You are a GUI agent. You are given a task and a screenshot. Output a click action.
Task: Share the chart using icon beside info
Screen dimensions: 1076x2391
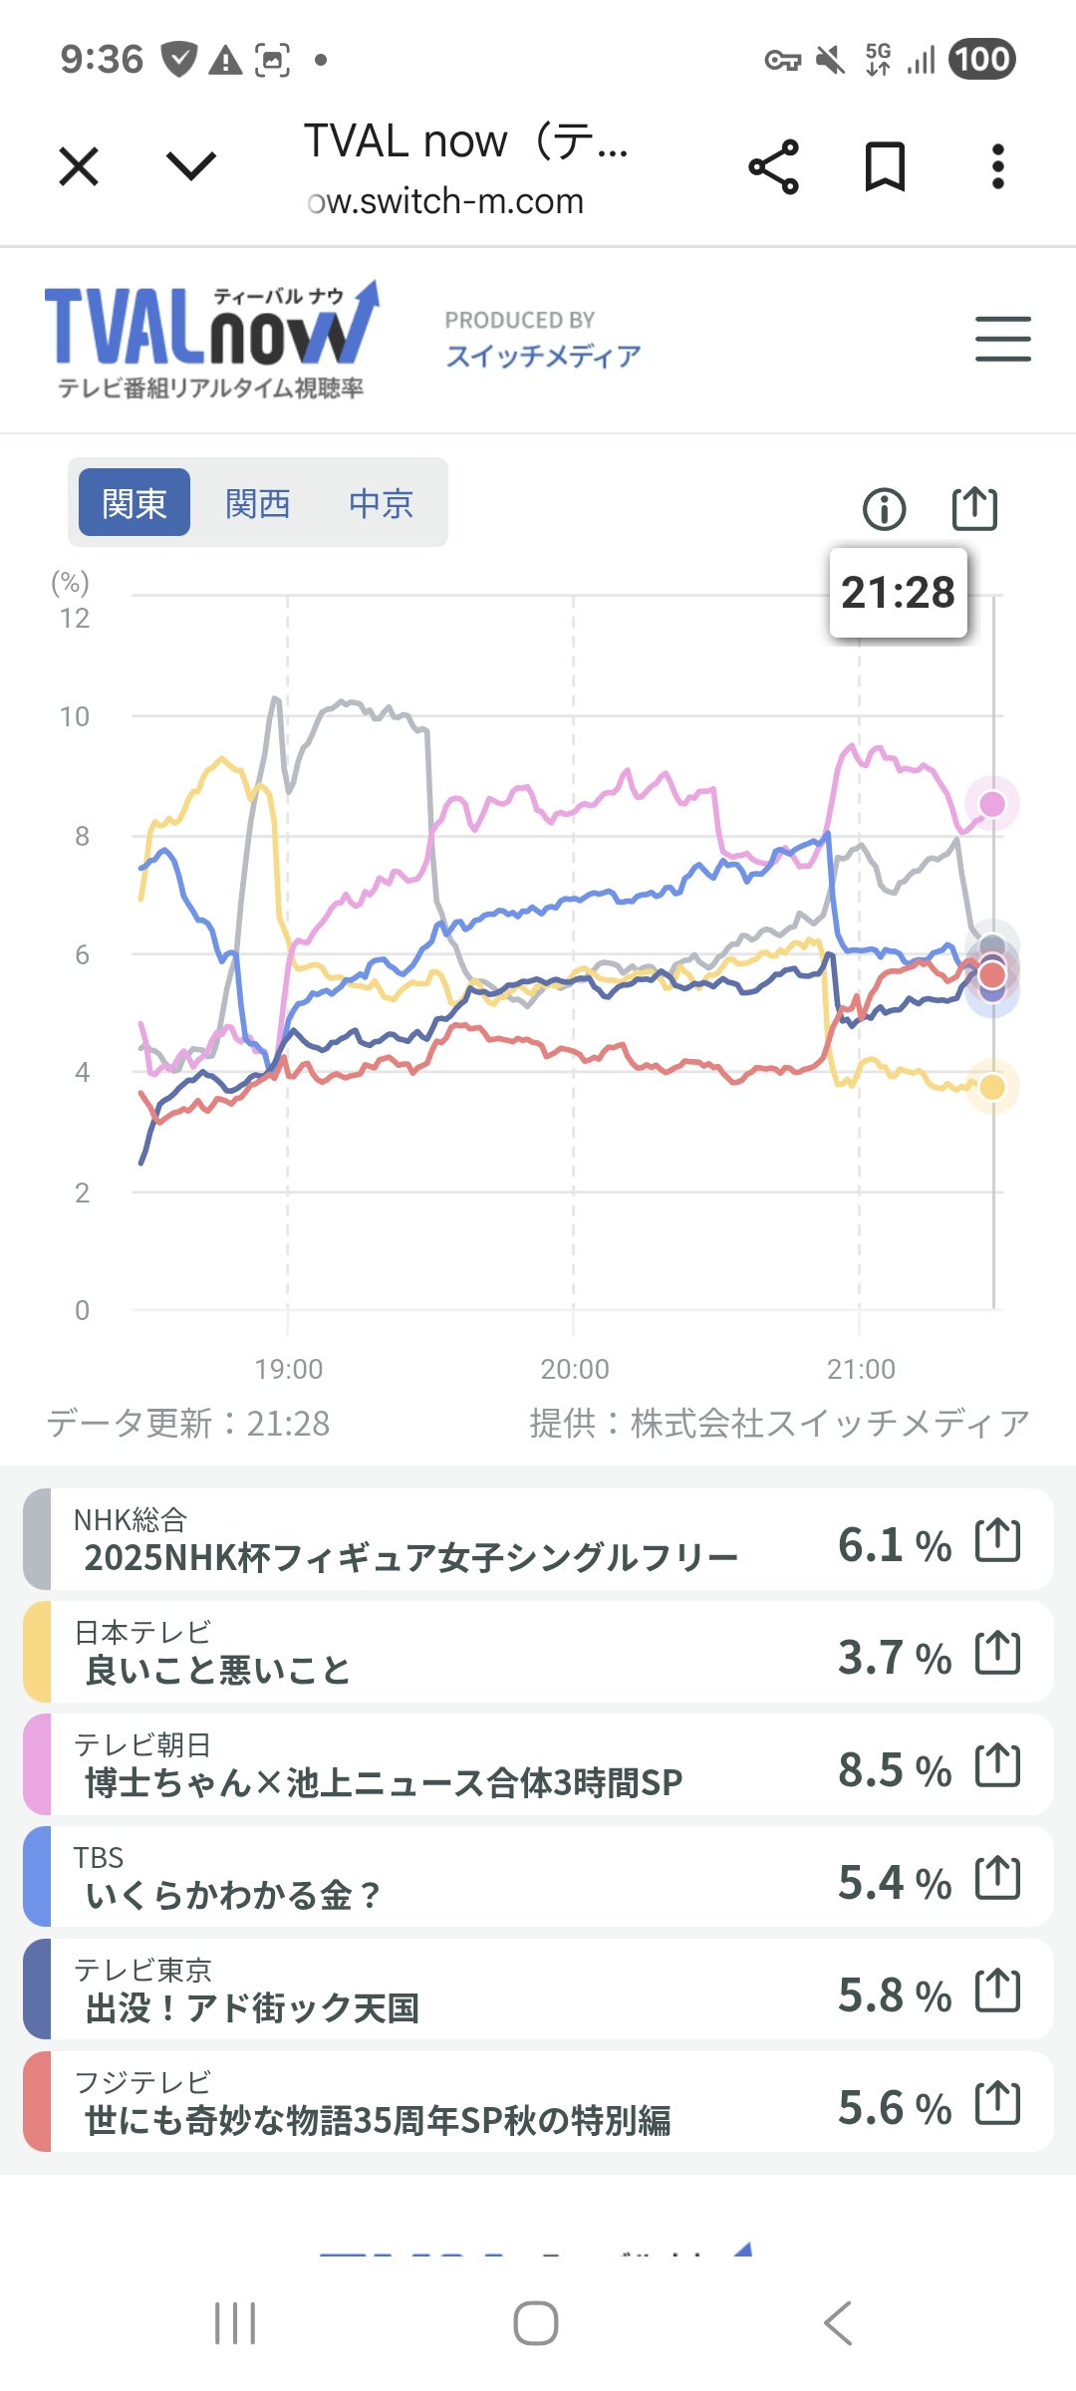[x=973, y=509]
